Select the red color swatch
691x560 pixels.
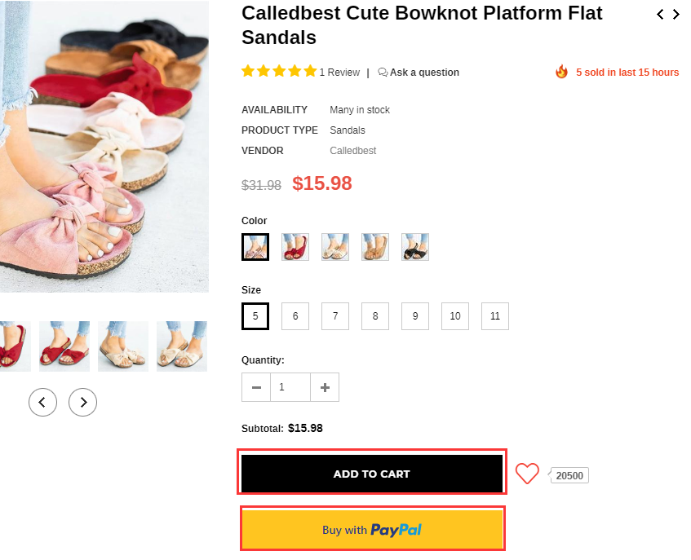tap(295, 247)
